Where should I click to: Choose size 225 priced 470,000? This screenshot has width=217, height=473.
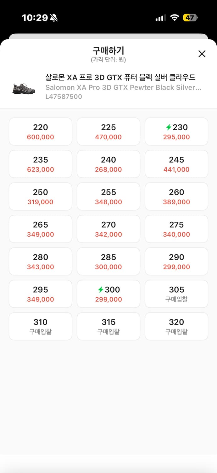point(108,131)
